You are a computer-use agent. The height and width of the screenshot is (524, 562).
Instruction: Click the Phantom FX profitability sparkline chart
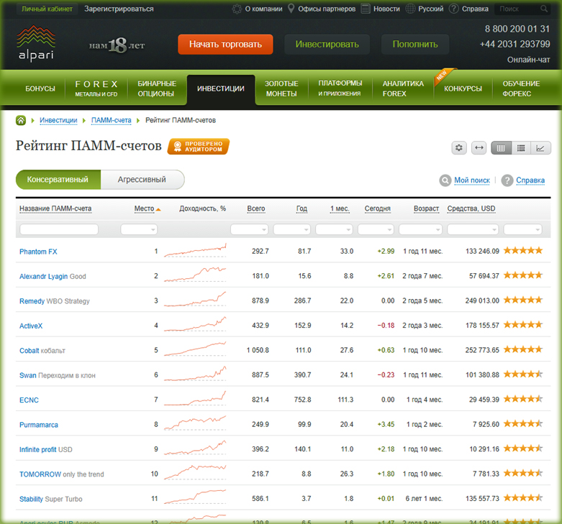(x=195, y=251)
